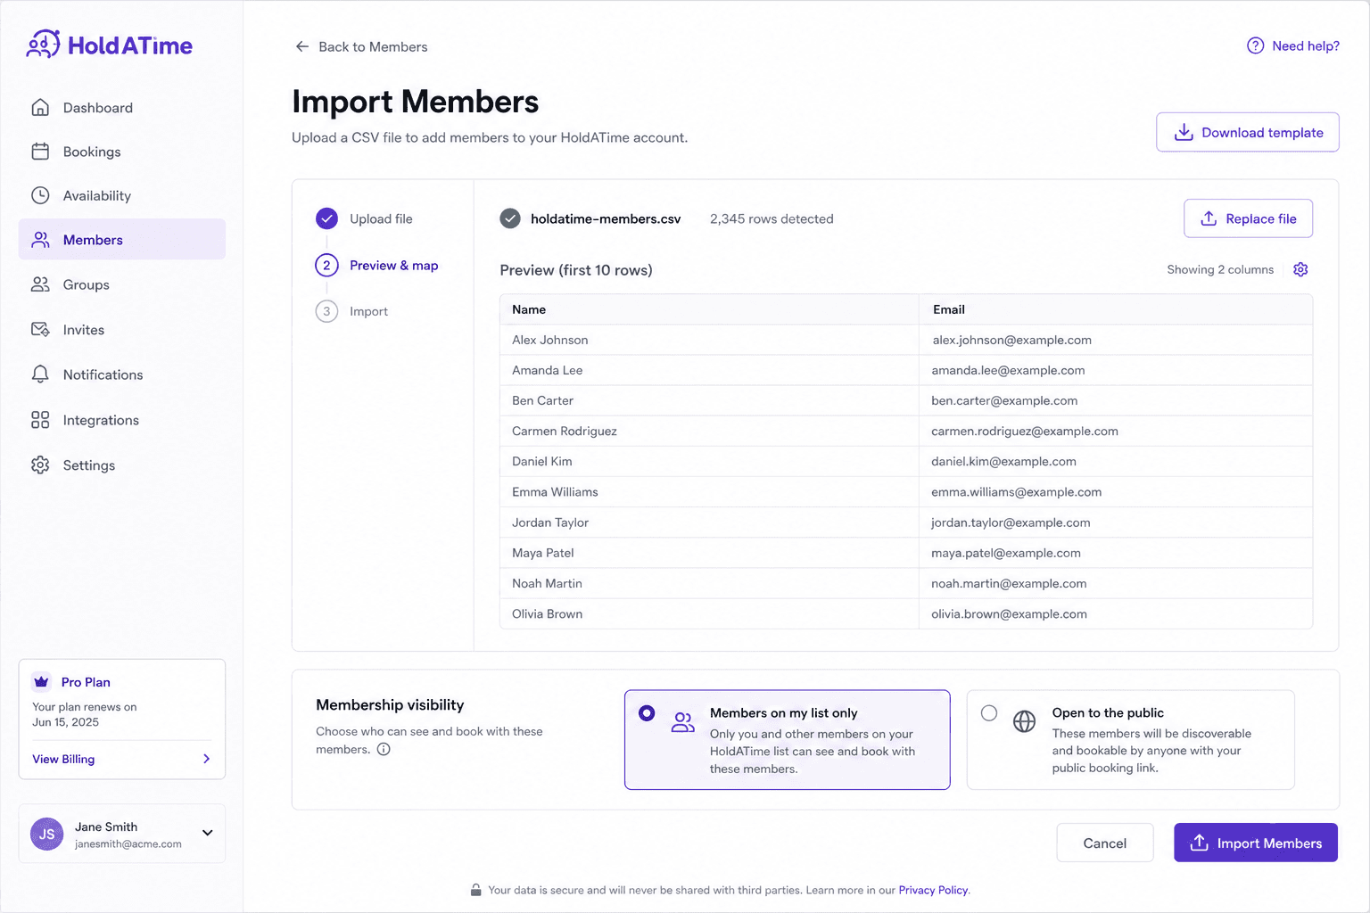Click the Upload file completed step checkmark

[327, 218]
